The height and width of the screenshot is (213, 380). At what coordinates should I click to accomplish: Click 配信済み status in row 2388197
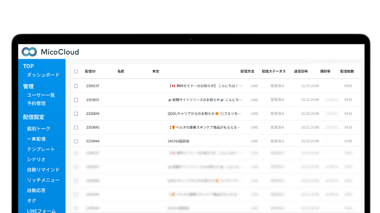[277, 86]
